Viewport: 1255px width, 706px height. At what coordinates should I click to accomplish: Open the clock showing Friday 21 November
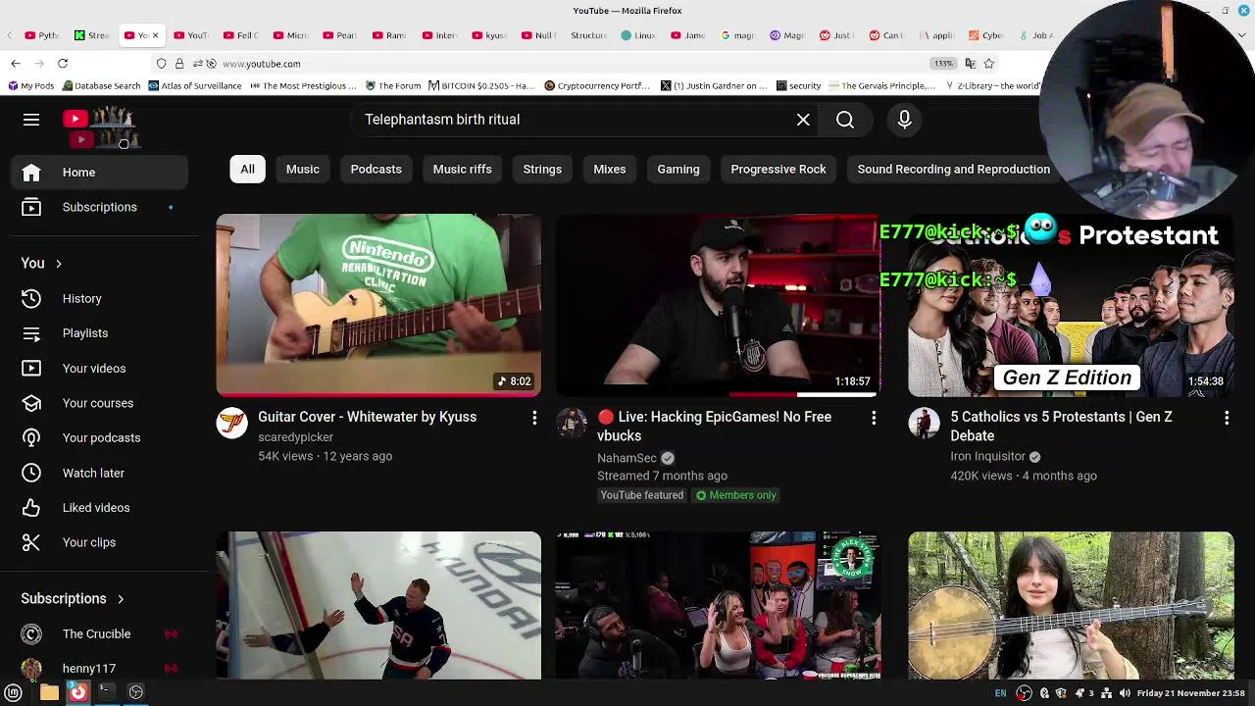1190,693
